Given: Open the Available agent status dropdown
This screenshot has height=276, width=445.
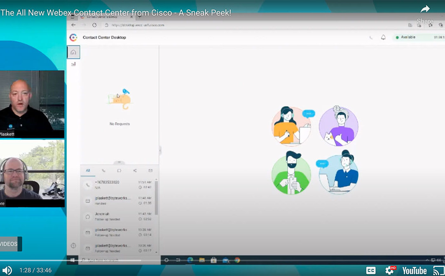Looking at the screenshot, I should 419,37.
